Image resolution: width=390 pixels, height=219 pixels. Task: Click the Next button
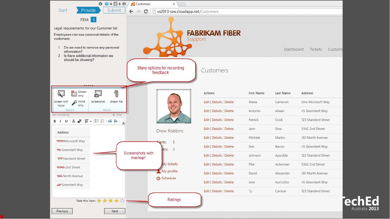click(x=115, y=211)
